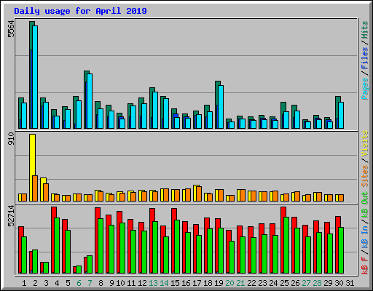Click weekend day 13 label
The height and width of the screenshot is (291, 373).
tap(153, 283)
